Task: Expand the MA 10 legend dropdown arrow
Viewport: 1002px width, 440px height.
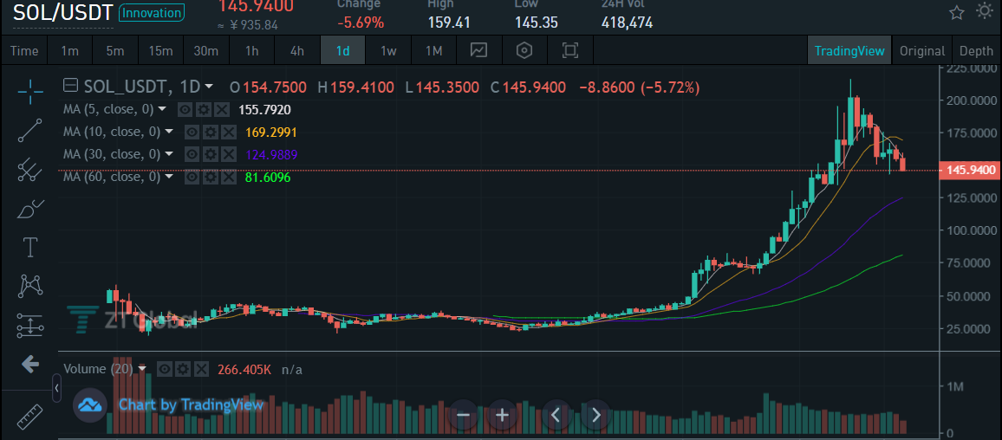Action: point(169,133)
